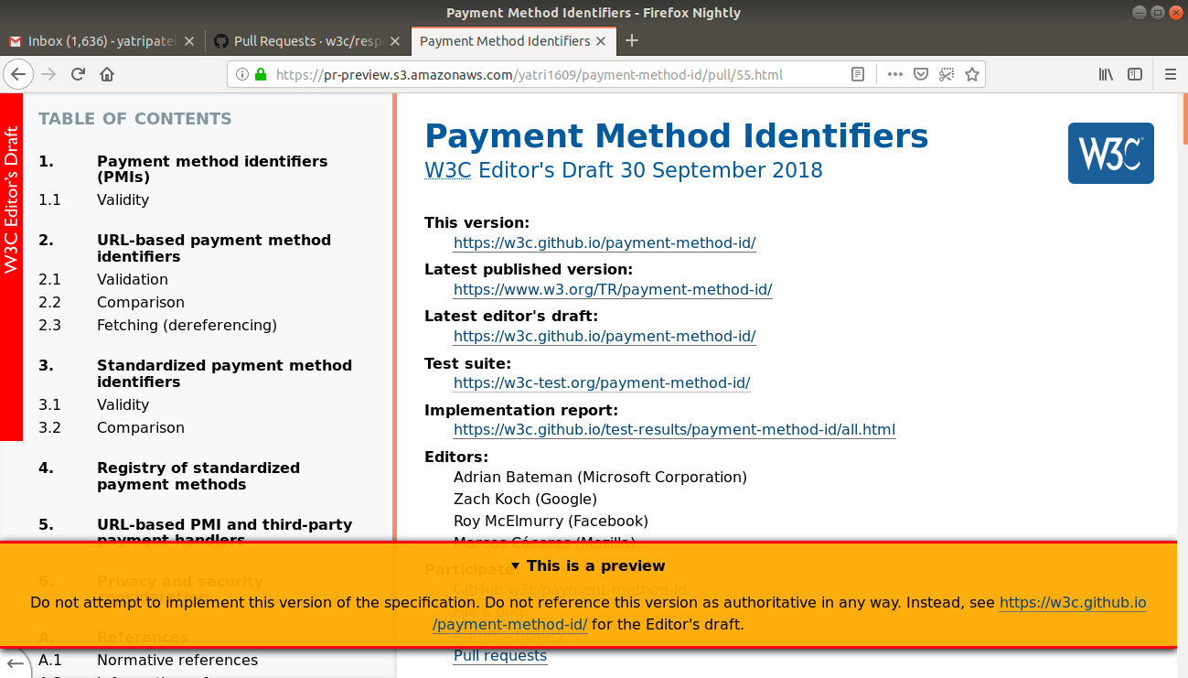Click 'Roy McElmurry (Facebook)' editor name
Viewport: 1188px width, 678px height.
pos(551,522)
